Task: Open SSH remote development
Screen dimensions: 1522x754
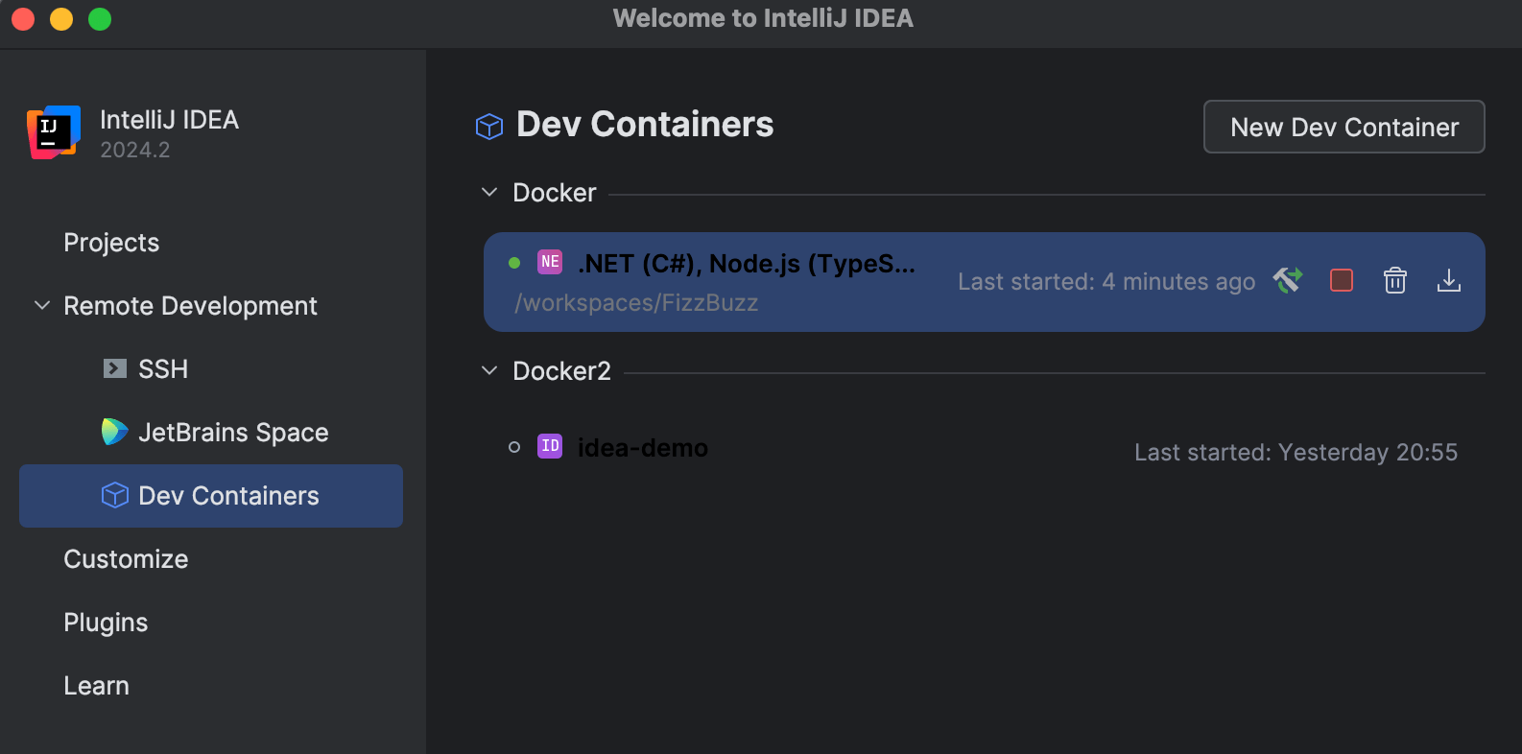Action: 162,369
